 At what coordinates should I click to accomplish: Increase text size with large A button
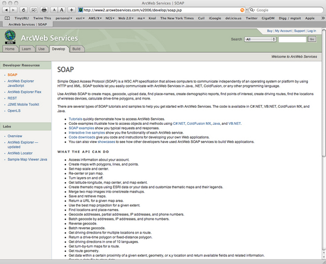(x=61, y=10)
